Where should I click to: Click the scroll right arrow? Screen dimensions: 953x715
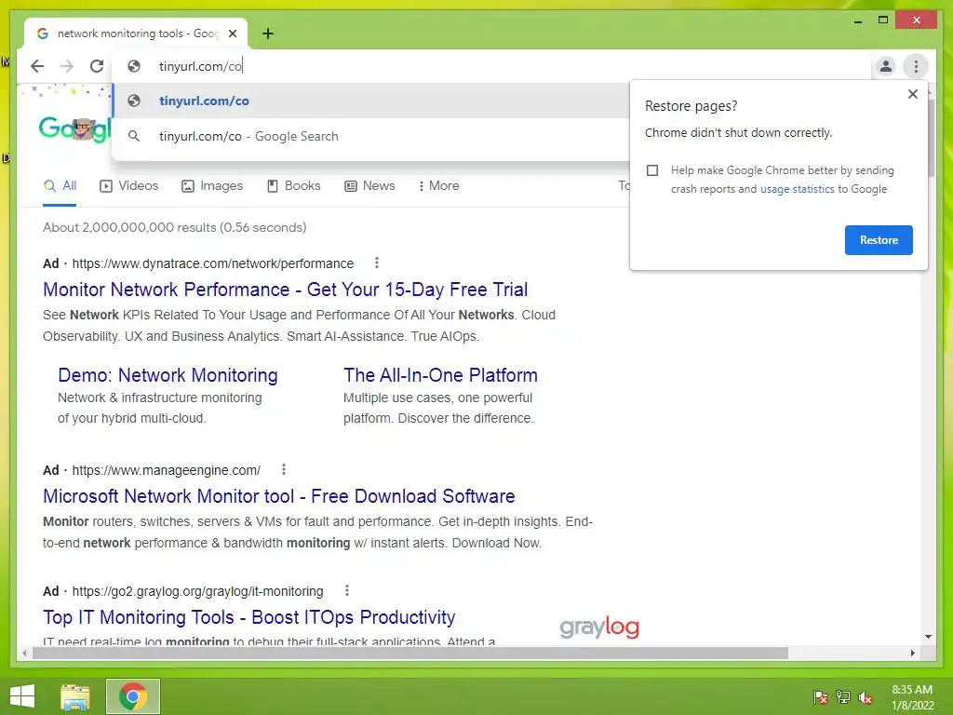pos(912,653)
